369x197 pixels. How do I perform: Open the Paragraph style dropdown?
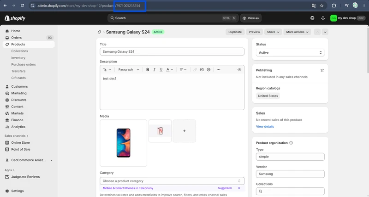129,70
